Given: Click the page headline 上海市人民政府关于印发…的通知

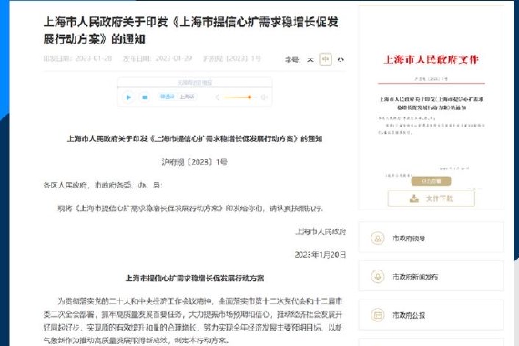Looking at the screenshot, I should click(190, 30).
